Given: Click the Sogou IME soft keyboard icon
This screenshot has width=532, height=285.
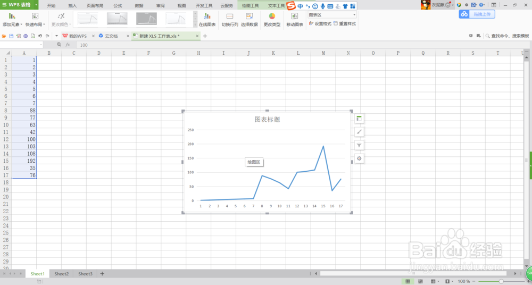Looking at the screenshot, I should [x=330, y=6].
